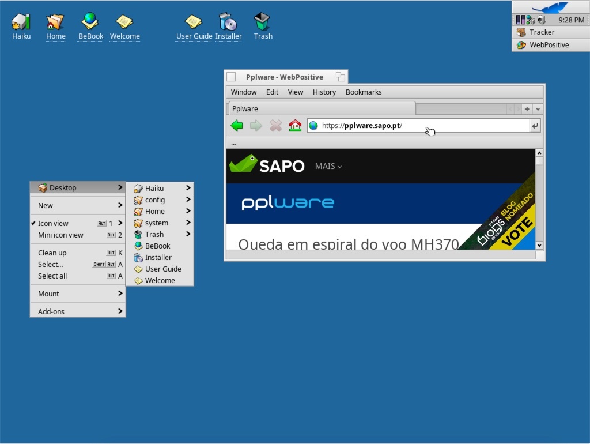Click the page scrollbar down arrow

pyautogui.click(x=539, y=245)
